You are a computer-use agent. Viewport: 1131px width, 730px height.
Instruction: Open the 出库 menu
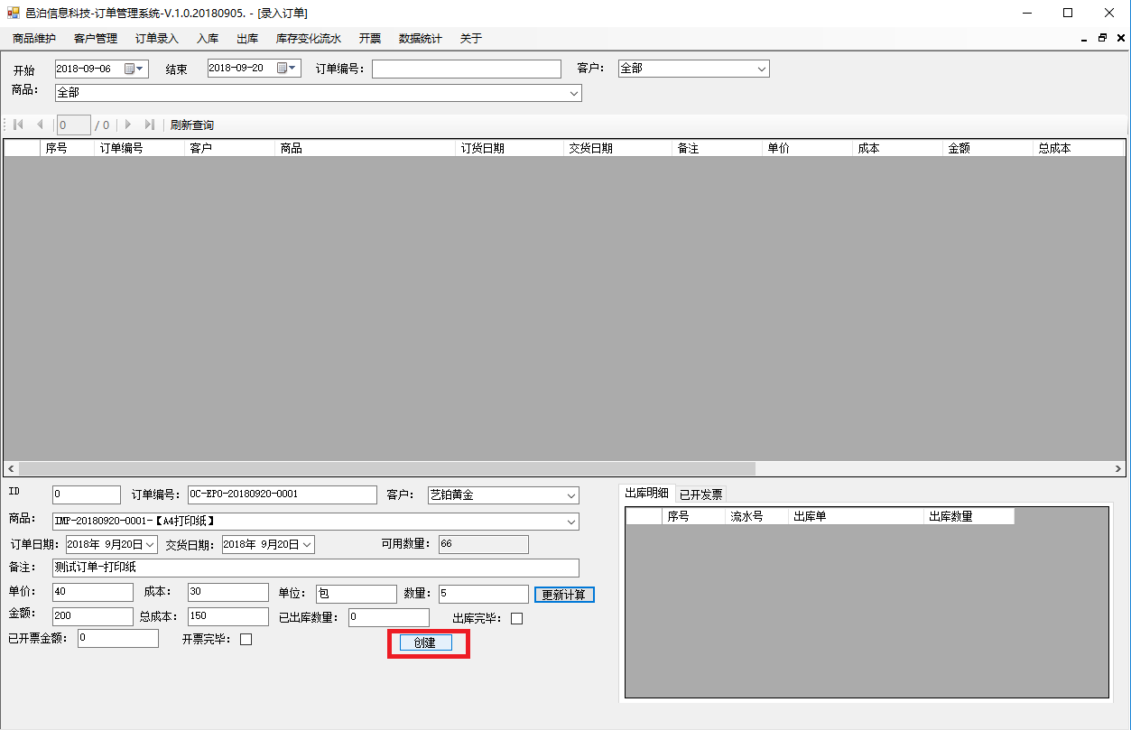[247, 38]
